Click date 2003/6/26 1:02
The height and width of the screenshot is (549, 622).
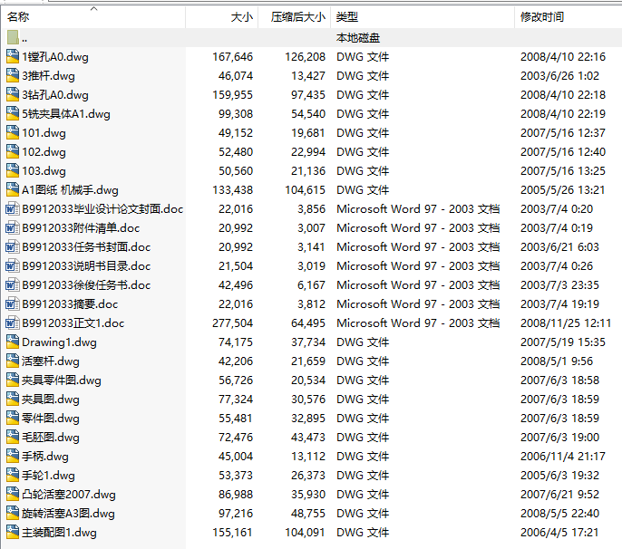[559, 76]
